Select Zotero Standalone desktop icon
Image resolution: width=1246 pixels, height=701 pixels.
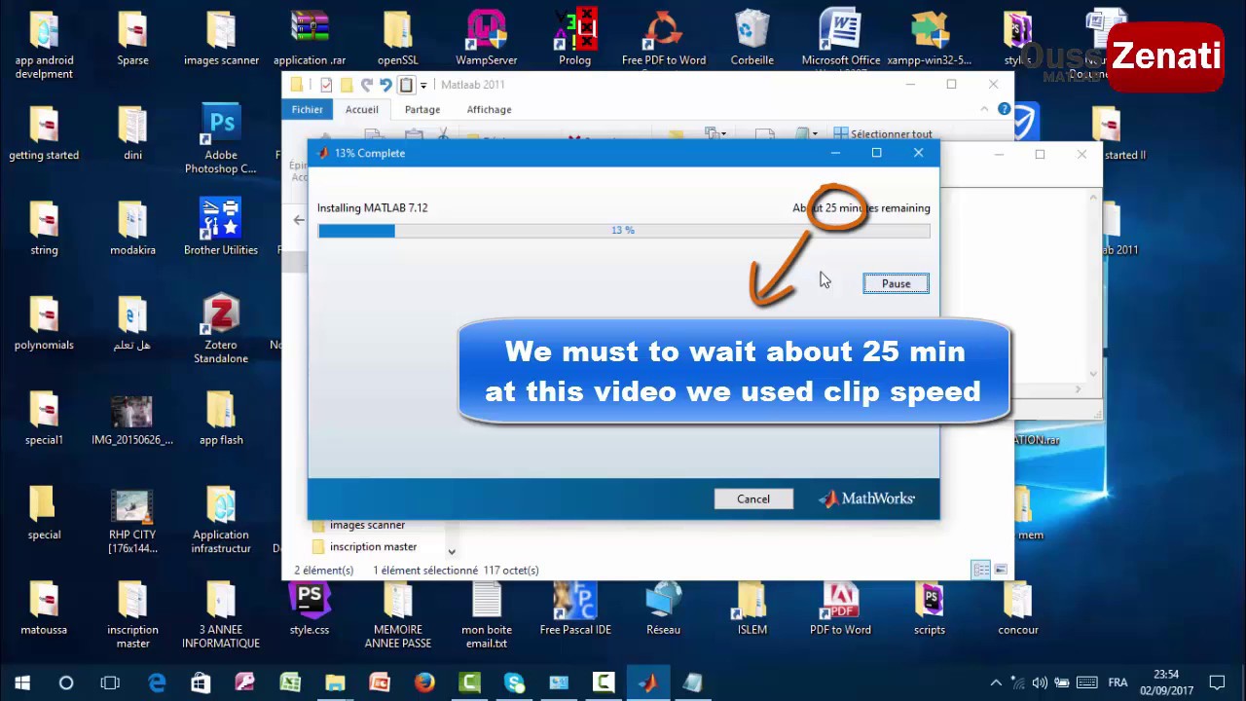click(x=221, y=329)
